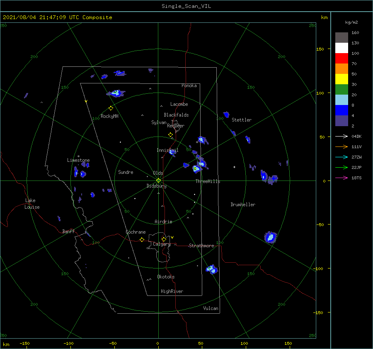The image size is (373, 349).
Task: Select the Sundre label
Action: coord(126,172)
